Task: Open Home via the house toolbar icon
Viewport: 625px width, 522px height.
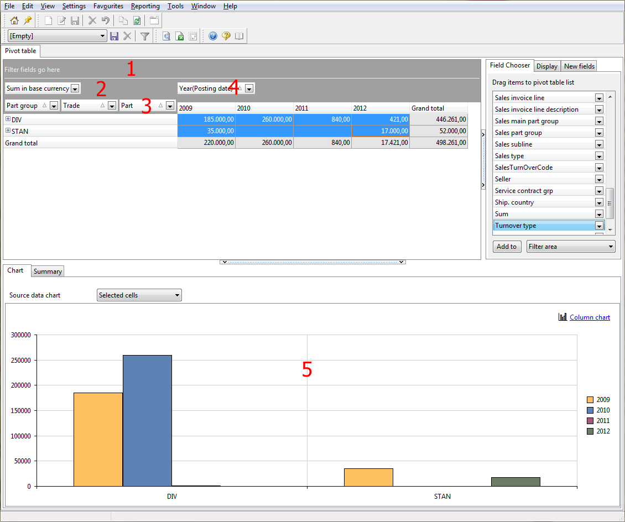Action: tap(14, 20)
